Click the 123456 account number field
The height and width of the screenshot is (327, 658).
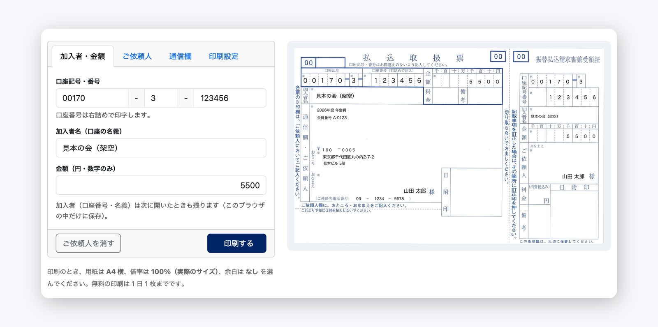(x=230, y=98)
